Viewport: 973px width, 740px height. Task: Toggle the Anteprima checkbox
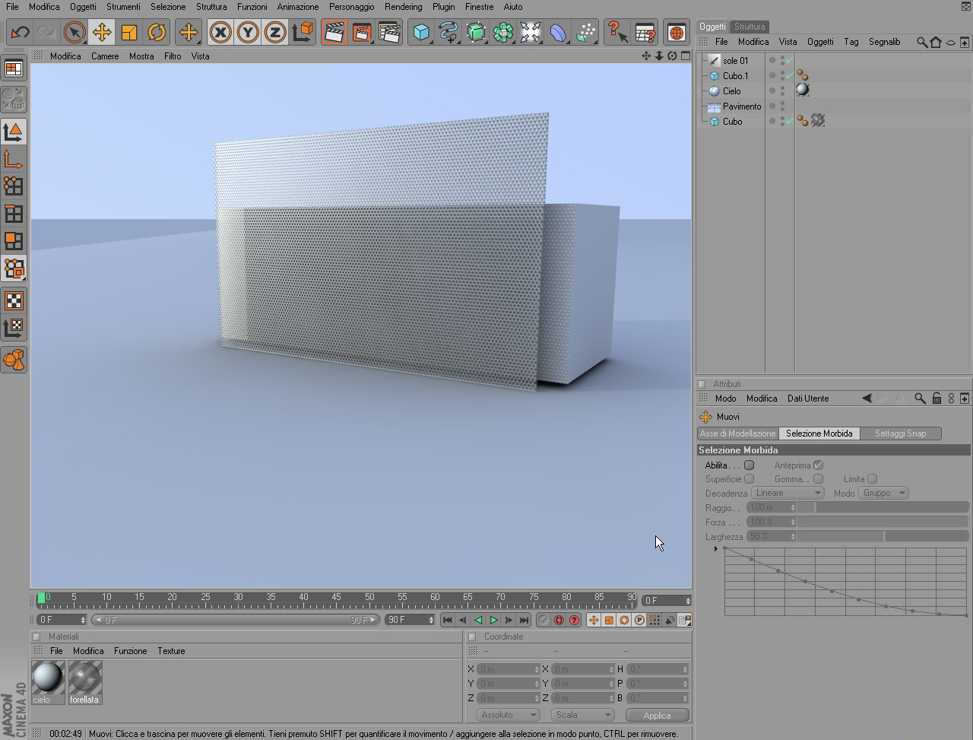pyautogui.click(x=818, y=465)
